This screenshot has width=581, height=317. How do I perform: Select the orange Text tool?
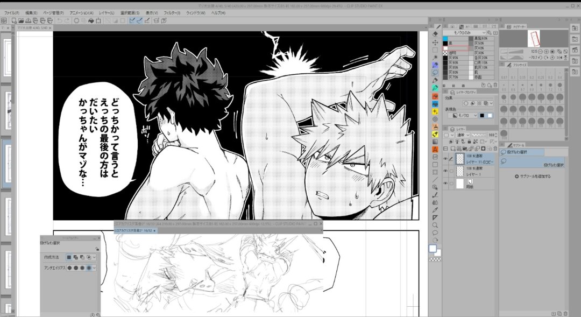click(x=435, y=150)
